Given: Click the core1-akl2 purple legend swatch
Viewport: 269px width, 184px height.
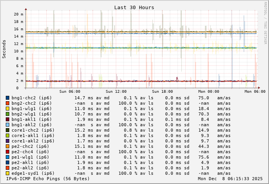Looking at the screenshot, I should click(7, 141).
